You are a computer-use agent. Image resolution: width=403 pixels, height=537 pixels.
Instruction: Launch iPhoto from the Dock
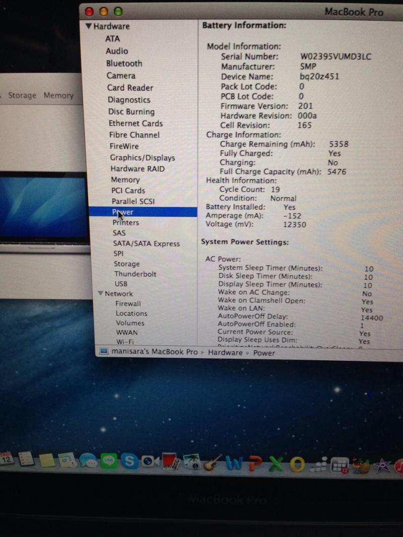pyautogui.click(x=191, y=463)
